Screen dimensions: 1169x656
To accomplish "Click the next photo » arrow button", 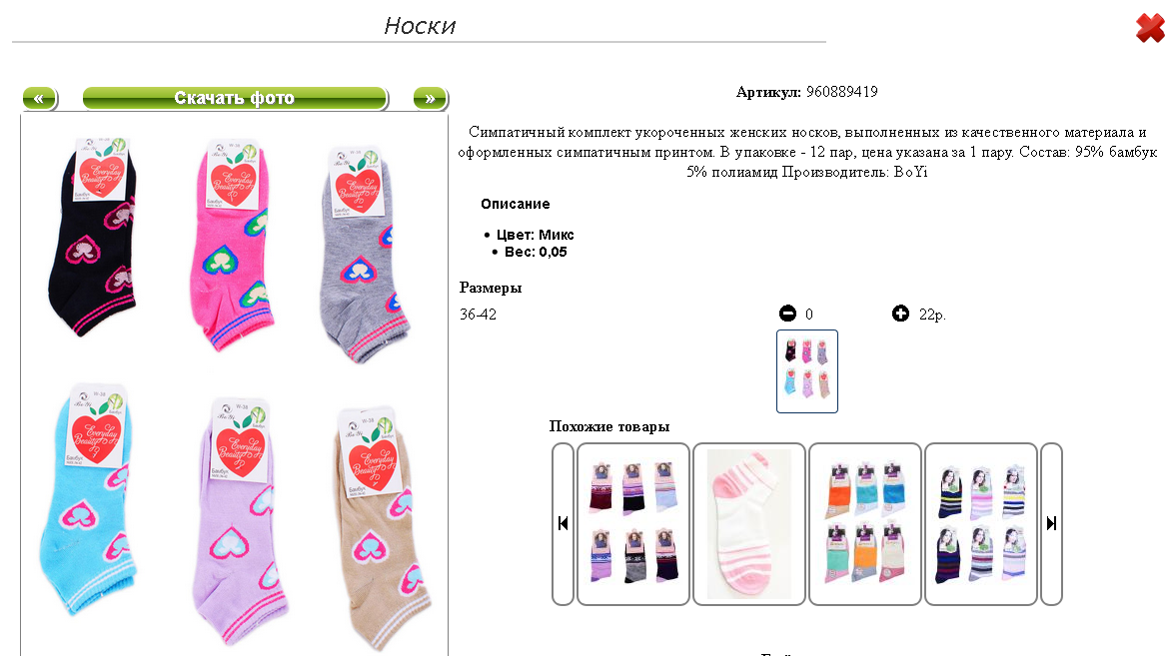I will click(x=431, y=99).
